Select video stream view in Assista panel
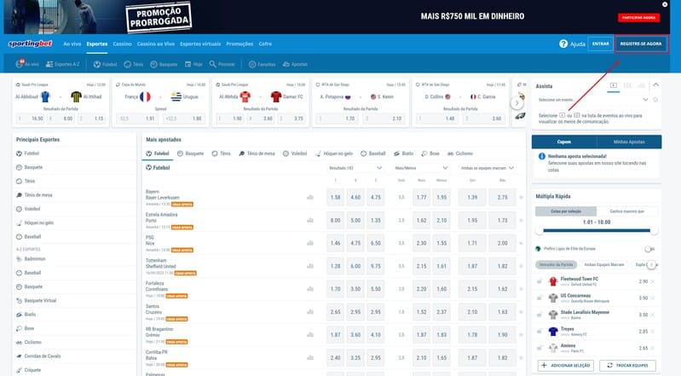The image size is (681, 376). [x=614, y=85]
